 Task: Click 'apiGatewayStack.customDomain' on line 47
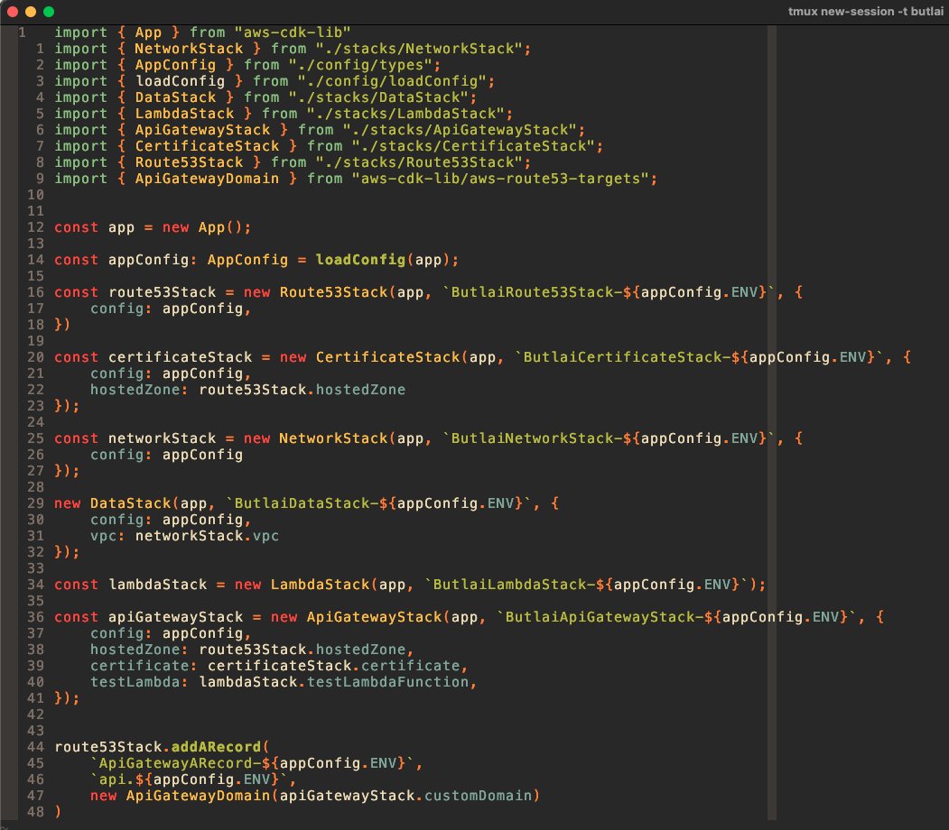pyautogui.click(x=405, y=796)
